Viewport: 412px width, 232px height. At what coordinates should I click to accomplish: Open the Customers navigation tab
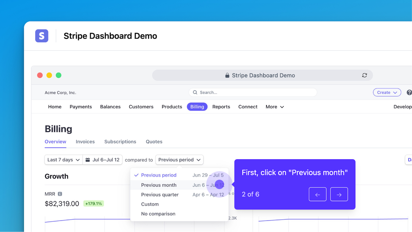[x=141, y=107]
